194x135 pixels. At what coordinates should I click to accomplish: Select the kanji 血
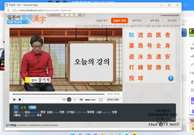[x=150, y=35]
